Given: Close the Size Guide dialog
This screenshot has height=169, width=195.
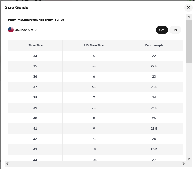Looking at the screenshot, I should pyautogui.click(x=188, y=8).
